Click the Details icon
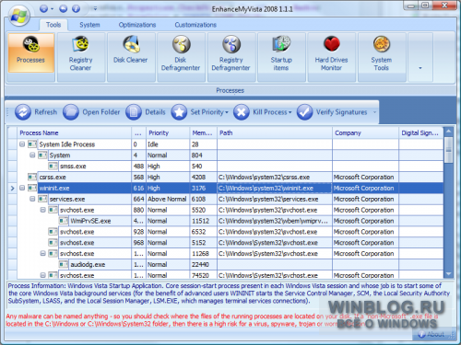Image resolution: width=461 pixels, height=345 pixels. pyautogui.click(x=134, y=112)
